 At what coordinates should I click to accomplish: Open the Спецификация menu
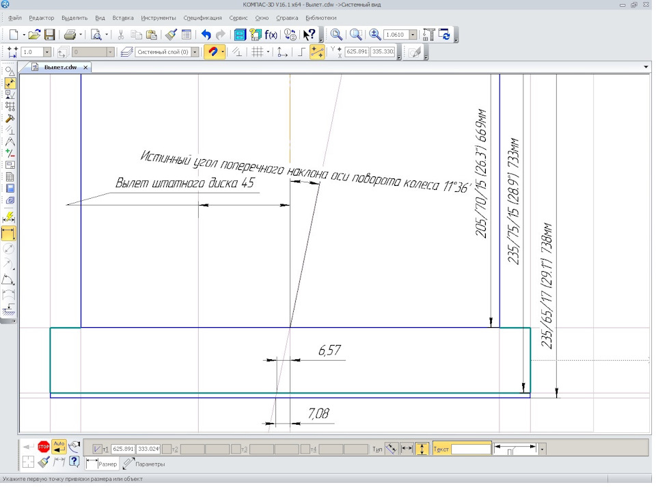pyautogui.click(x=202, y=18)
